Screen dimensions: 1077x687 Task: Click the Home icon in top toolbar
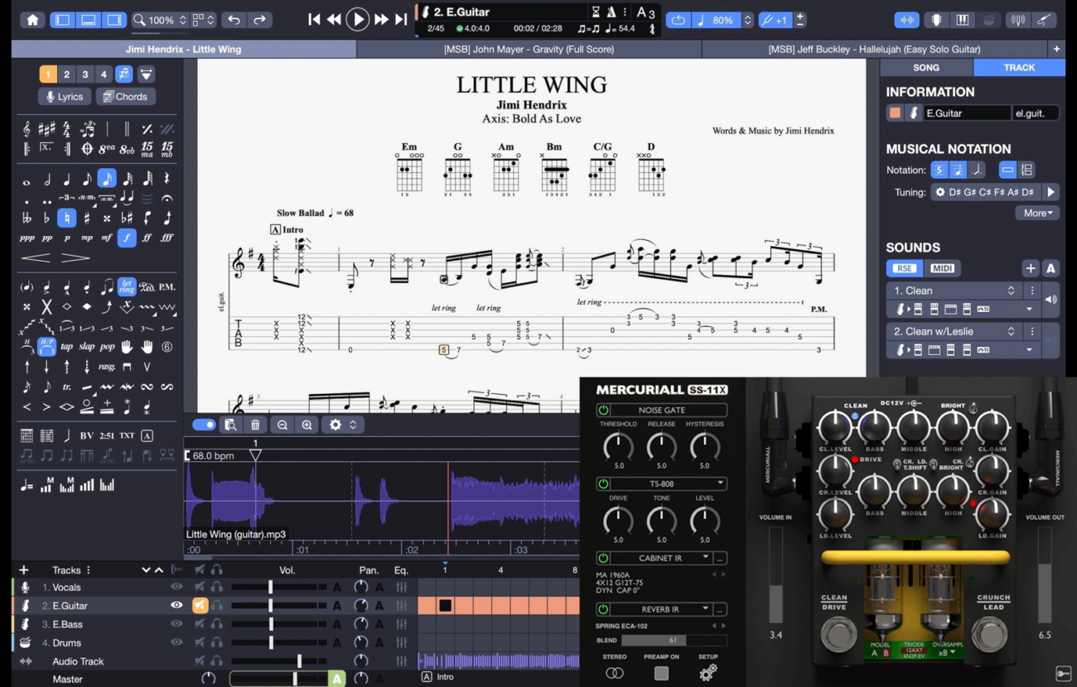tap(32, 20)
